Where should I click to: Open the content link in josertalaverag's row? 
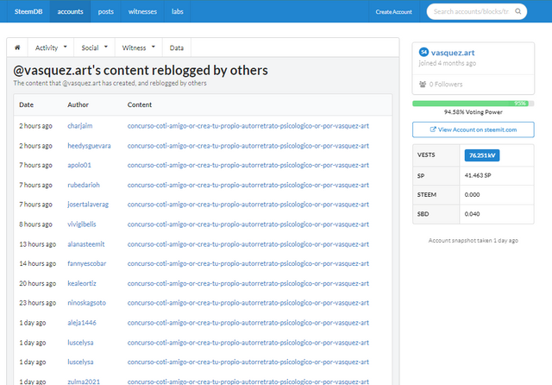[248, 205]
